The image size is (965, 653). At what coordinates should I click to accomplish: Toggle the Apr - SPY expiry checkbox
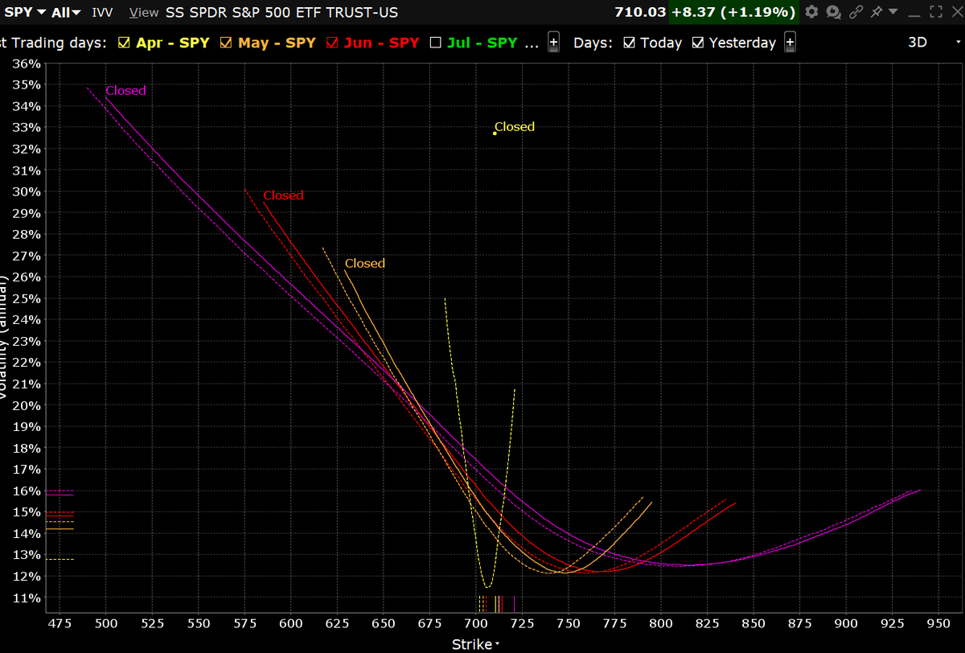124,43
